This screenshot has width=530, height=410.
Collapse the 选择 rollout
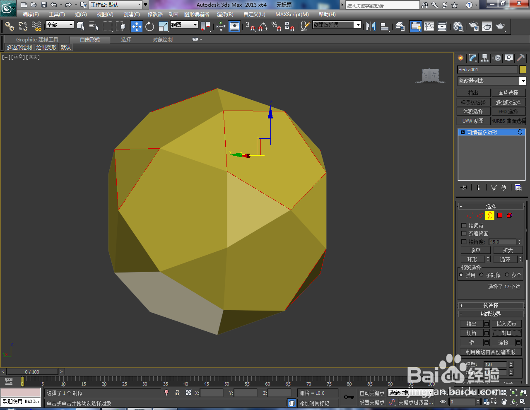(x=491, y=206)
